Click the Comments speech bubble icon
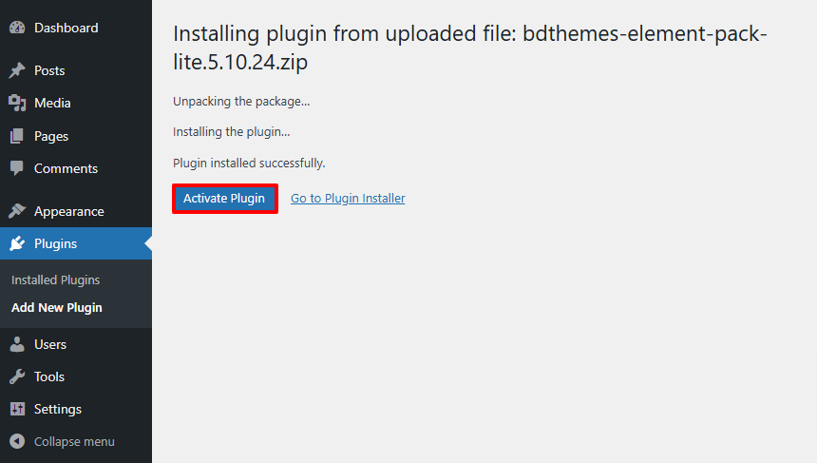This screenshot has width=817, height=463. click(17, 168)
